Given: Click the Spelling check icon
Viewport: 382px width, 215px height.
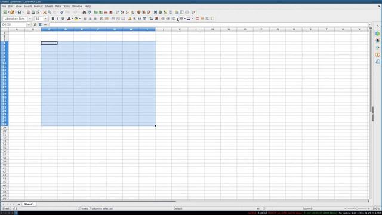Looking at the screenshot, I should [x=90, y=12].
